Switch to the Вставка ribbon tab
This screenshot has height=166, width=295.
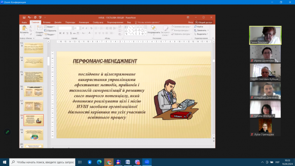click(47, 23)
